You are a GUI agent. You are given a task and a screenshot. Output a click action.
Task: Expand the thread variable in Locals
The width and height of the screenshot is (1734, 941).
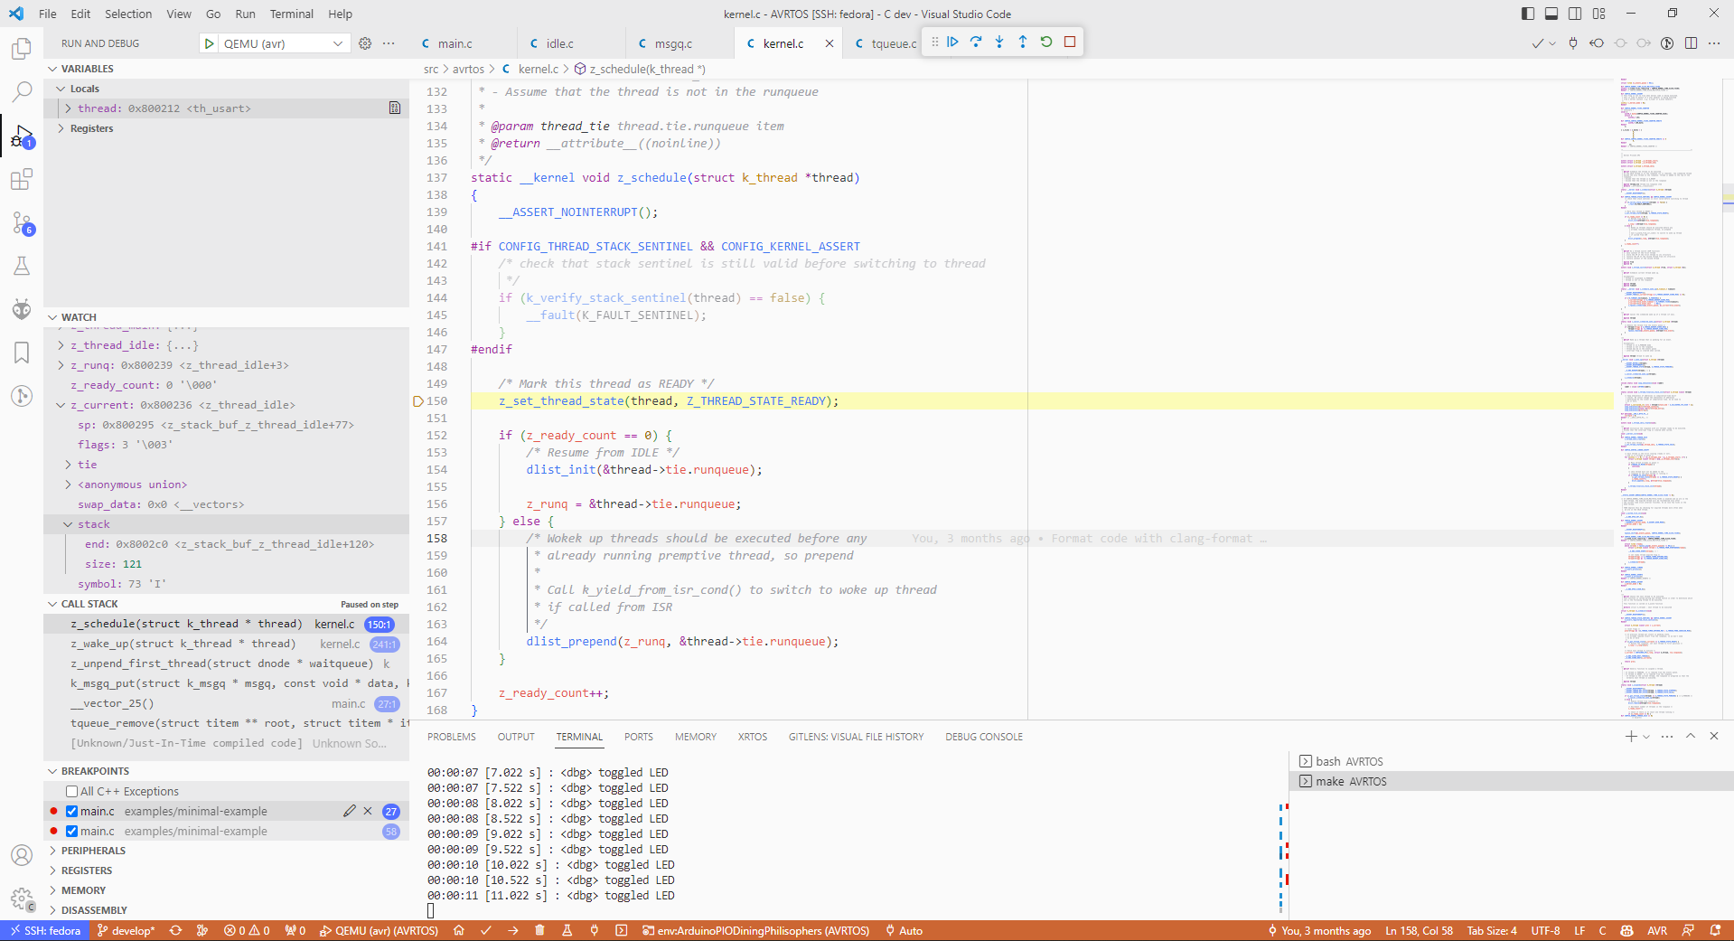68,108
